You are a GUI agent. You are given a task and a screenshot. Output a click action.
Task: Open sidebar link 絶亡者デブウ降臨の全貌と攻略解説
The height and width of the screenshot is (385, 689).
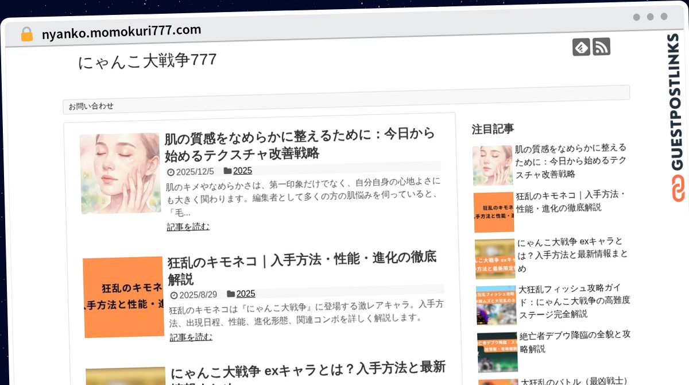coord(575,341)
